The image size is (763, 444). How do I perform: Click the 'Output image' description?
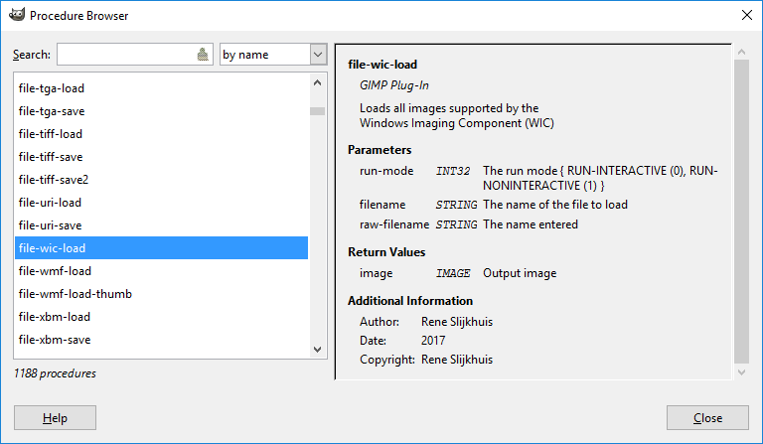pos(520,273)
